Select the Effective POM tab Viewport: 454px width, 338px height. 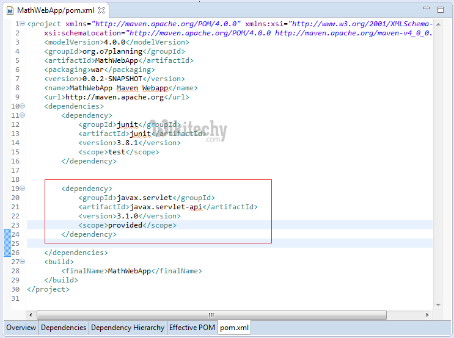[192, 328]
